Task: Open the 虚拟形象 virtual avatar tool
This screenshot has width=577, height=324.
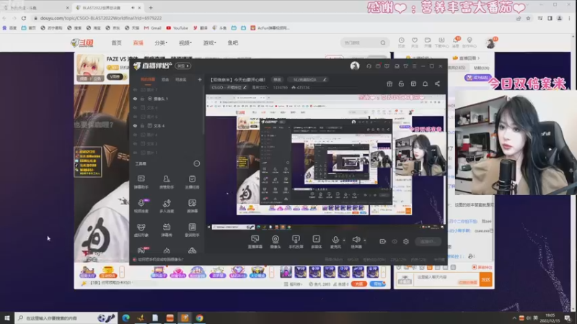Action: [x=141, y=230]
